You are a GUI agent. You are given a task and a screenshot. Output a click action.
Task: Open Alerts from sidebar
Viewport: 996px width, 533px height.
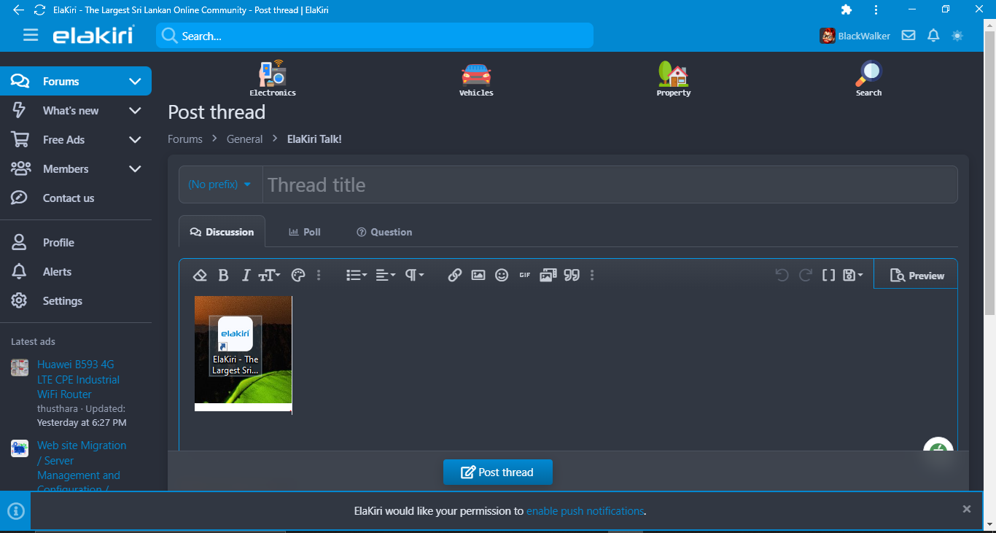[57, 272]
